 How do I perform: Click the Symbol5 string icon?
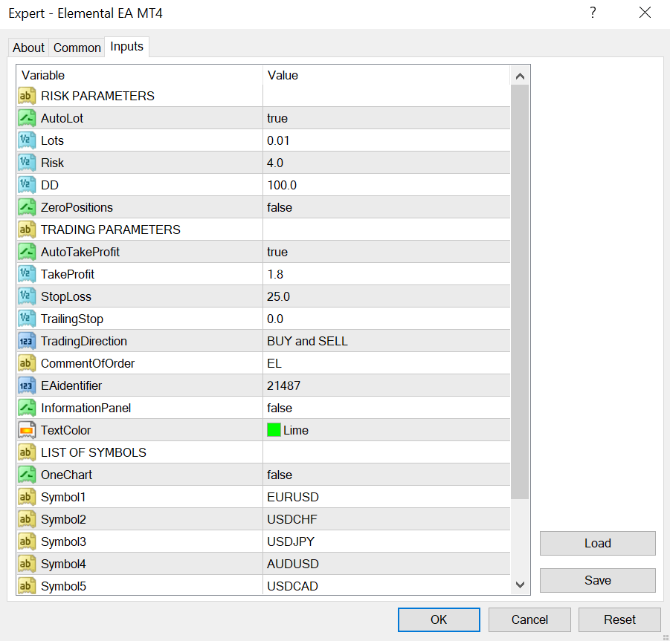(27, 586)
